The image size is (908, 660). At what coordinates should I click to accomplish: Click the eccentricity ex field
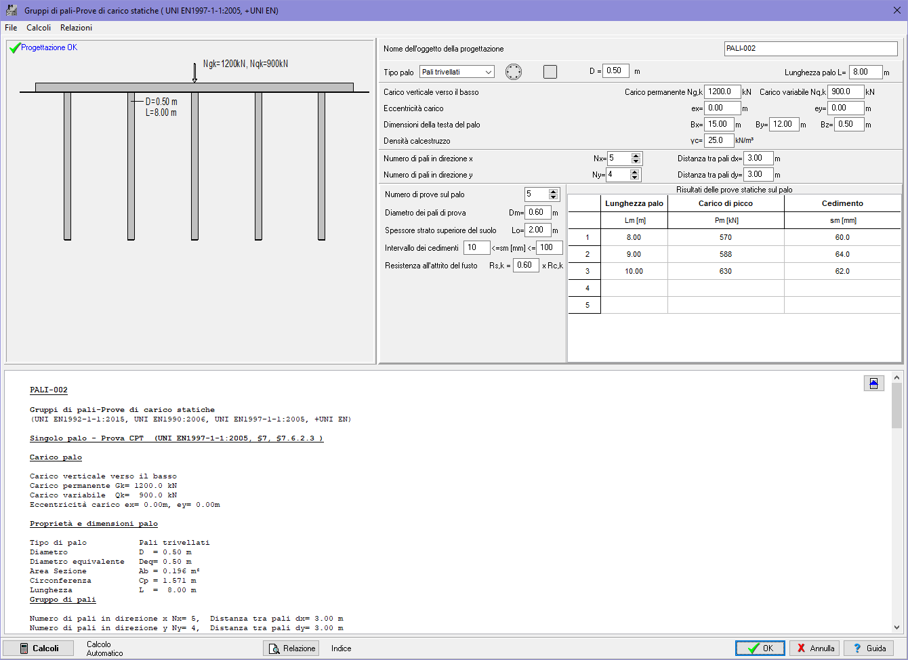point(722,108)
